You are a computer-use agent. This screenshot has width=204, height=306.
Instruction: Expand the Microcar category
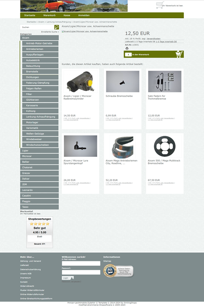tap(39, 156)
